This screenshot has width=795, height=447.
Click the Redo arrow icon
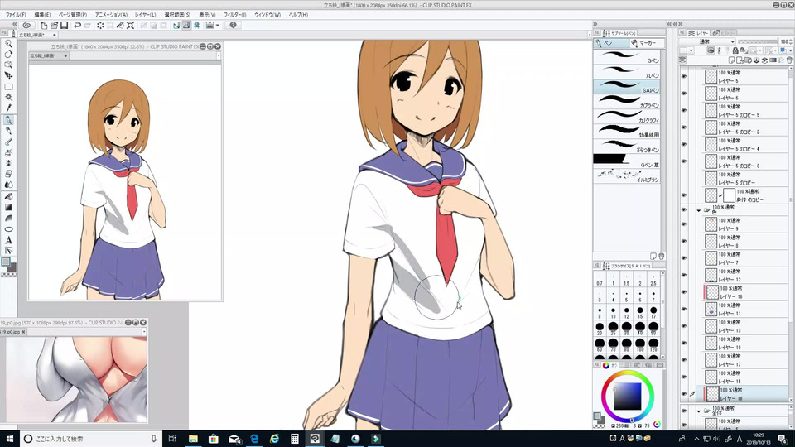point(87,26)
